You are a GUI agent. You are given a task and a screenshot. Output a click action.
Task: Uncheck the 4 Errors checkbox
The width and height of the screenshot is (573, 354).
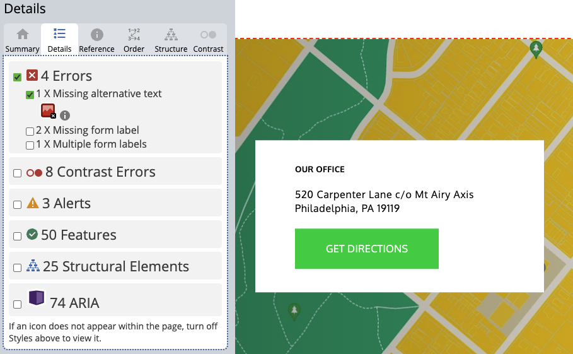(18, 77)
